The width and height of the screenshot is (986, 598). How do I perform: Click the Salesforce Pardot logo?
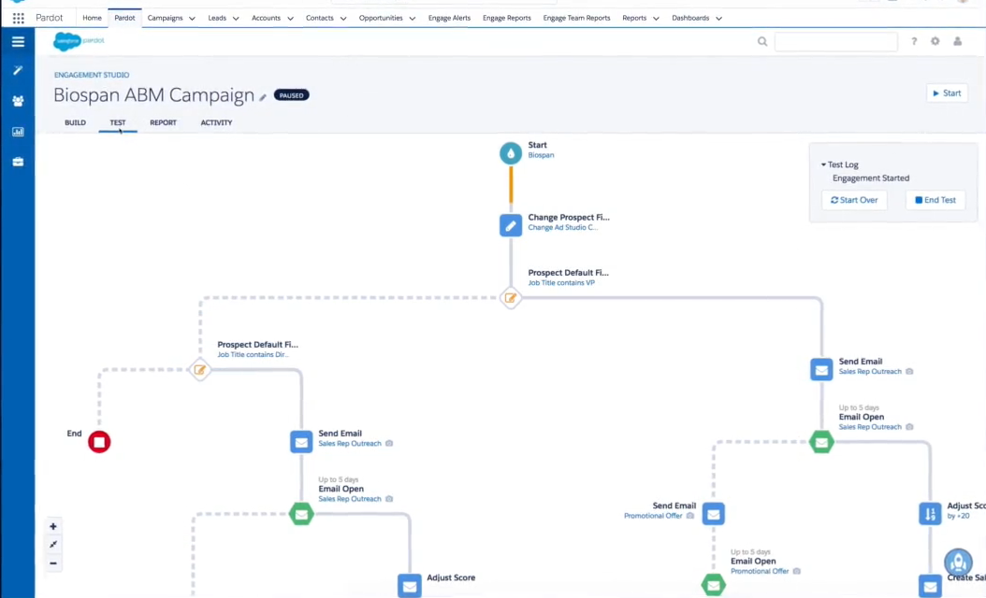pyautogui.click(x=80, y=41)
